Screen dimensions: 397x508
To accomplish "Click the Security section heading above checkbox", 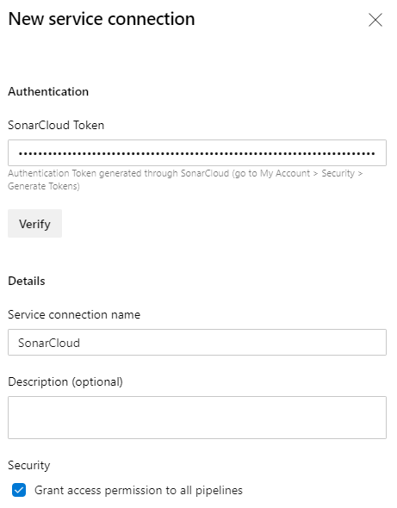I will 29,466.
